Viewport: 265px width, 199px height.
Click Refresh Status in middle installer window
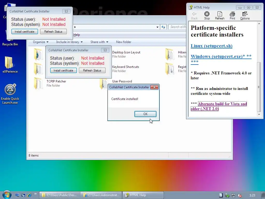click(92, 70)
